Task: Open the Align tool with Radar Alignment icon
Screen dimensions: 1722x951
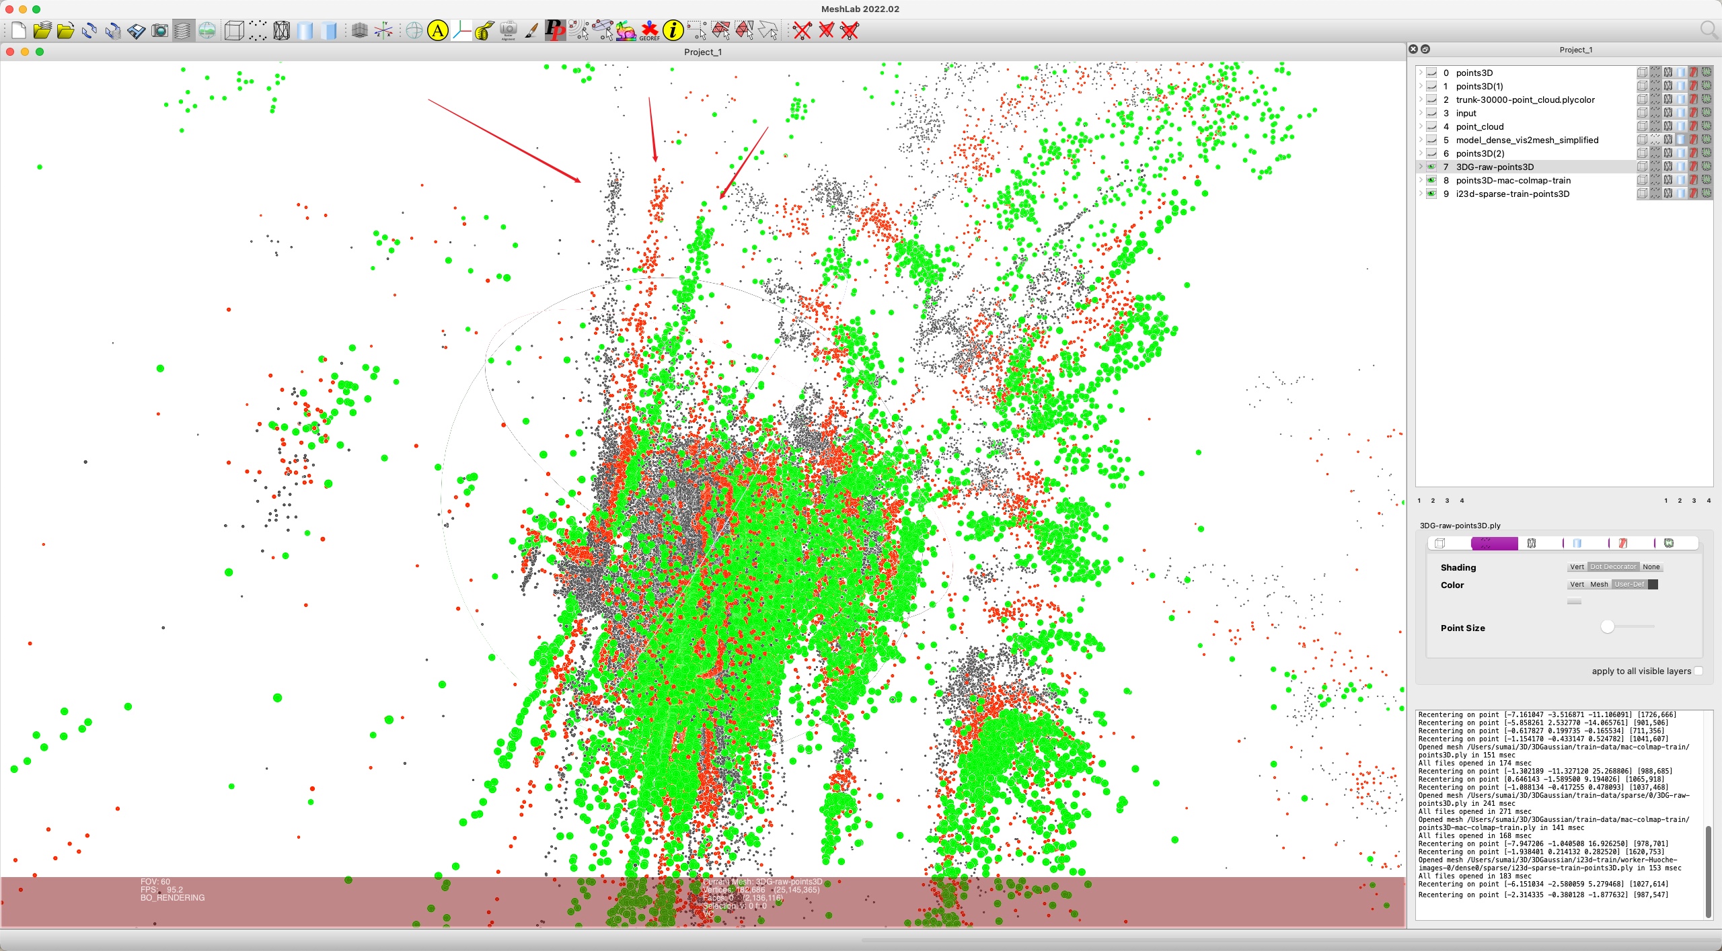Action: (509, 30)
